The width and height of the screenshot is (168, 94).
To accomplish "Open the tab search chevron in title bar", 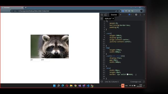I will 131,8.
